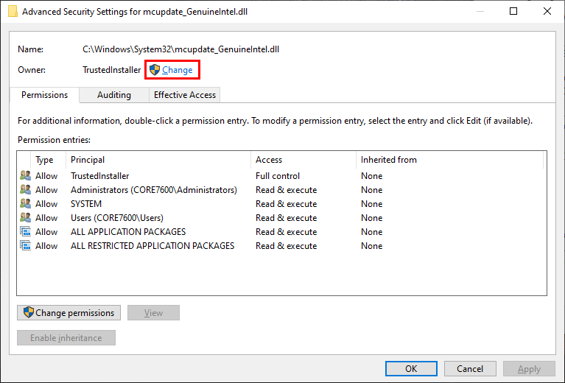Select the Users (CORE7600\Users) entry
565x383 pixels.
[281, 218]
